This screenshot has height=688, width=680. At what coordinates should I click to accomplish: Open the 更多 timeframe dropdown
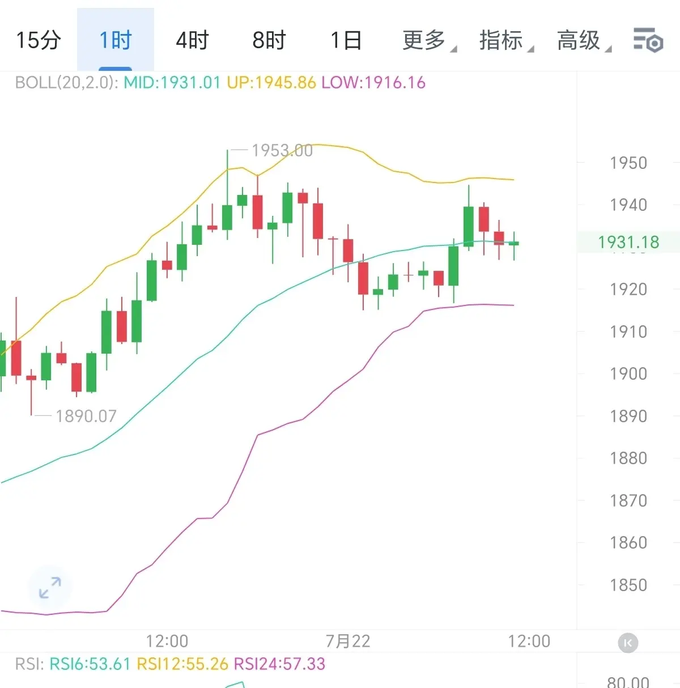[x=429, y=40]
